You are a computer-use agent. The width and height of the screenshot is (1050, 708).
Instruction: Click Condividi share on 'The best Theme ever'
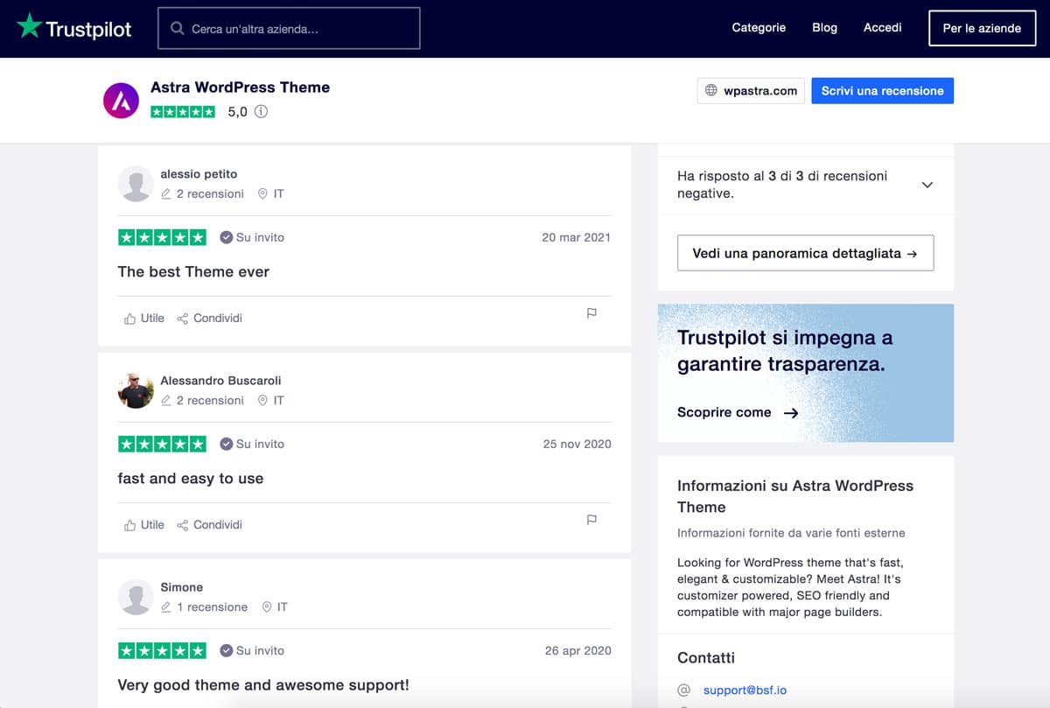point(210,318)
